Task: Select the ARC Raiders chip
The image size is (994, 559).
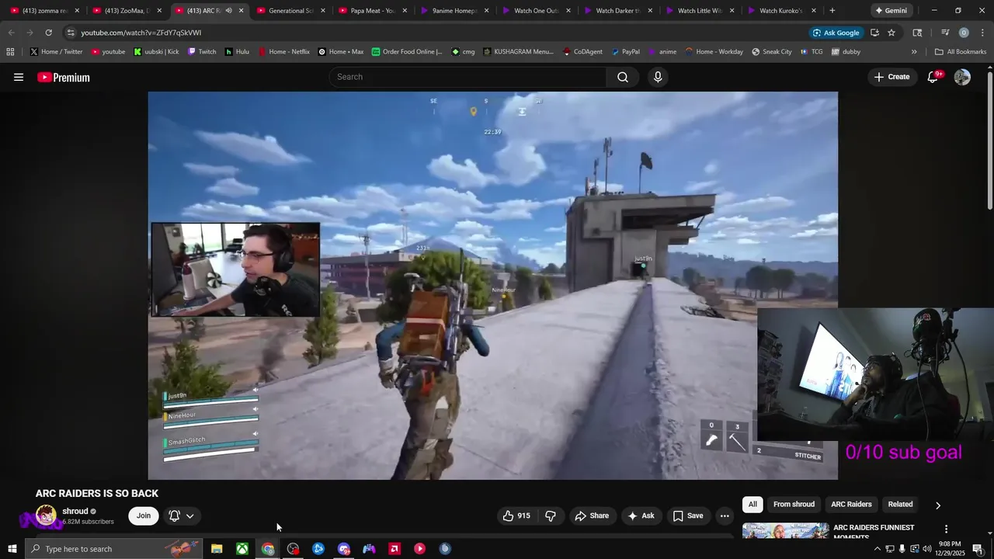Action: tap(851, 505)
